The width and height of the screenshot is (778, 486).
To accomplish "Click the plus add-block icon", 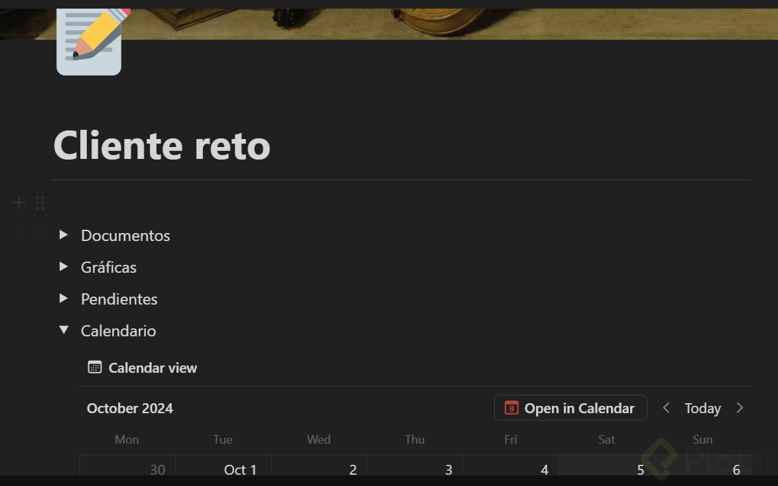I will pyautogui.click(x=20, y=203).
